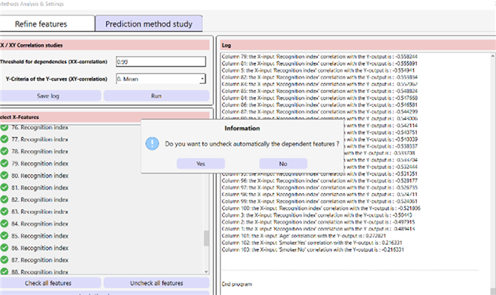Confirm with the Yes button
496x295 pixels.
(201, 164)
